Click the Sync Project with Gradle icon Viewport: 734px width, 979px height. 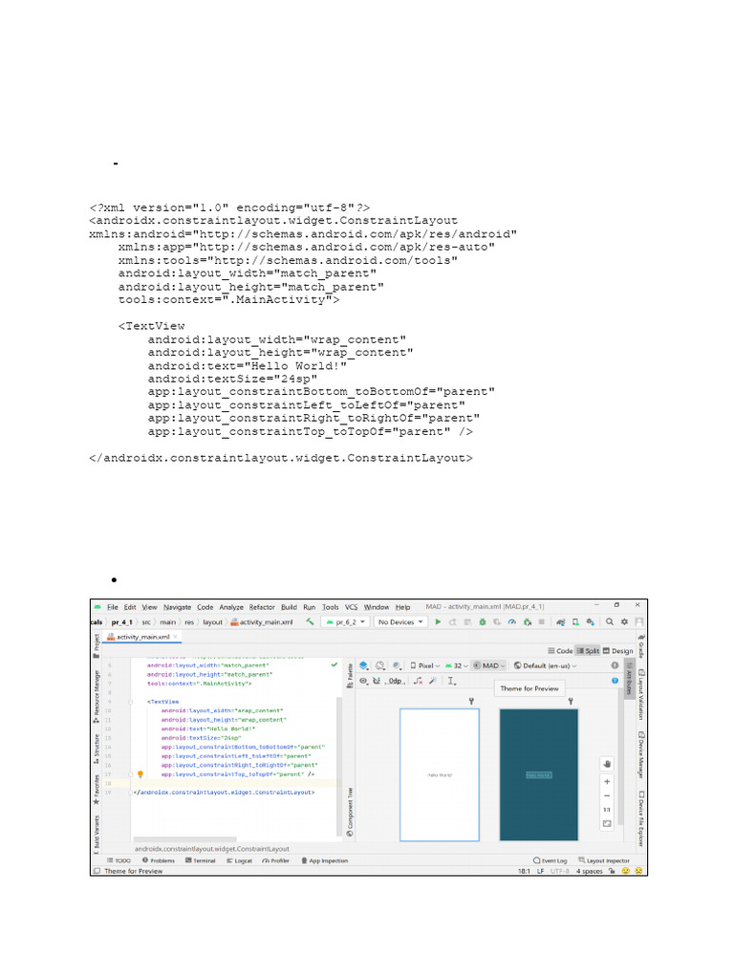tap(560, 621)
